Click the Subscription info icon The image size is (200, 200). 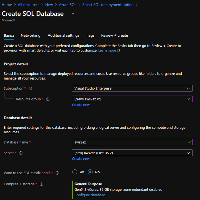click(30, 88)
